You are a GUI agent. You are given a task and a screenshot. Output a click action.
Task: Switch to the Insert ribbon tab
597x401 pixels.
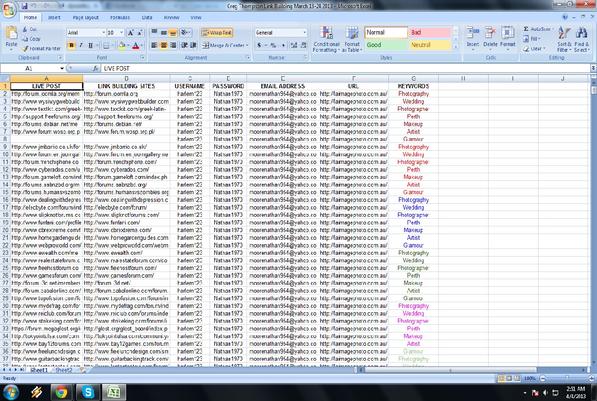coord(54,17)
